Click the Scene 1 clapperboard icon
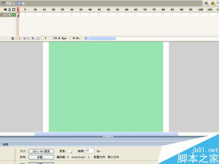219x164 pixels. point(4,3)
